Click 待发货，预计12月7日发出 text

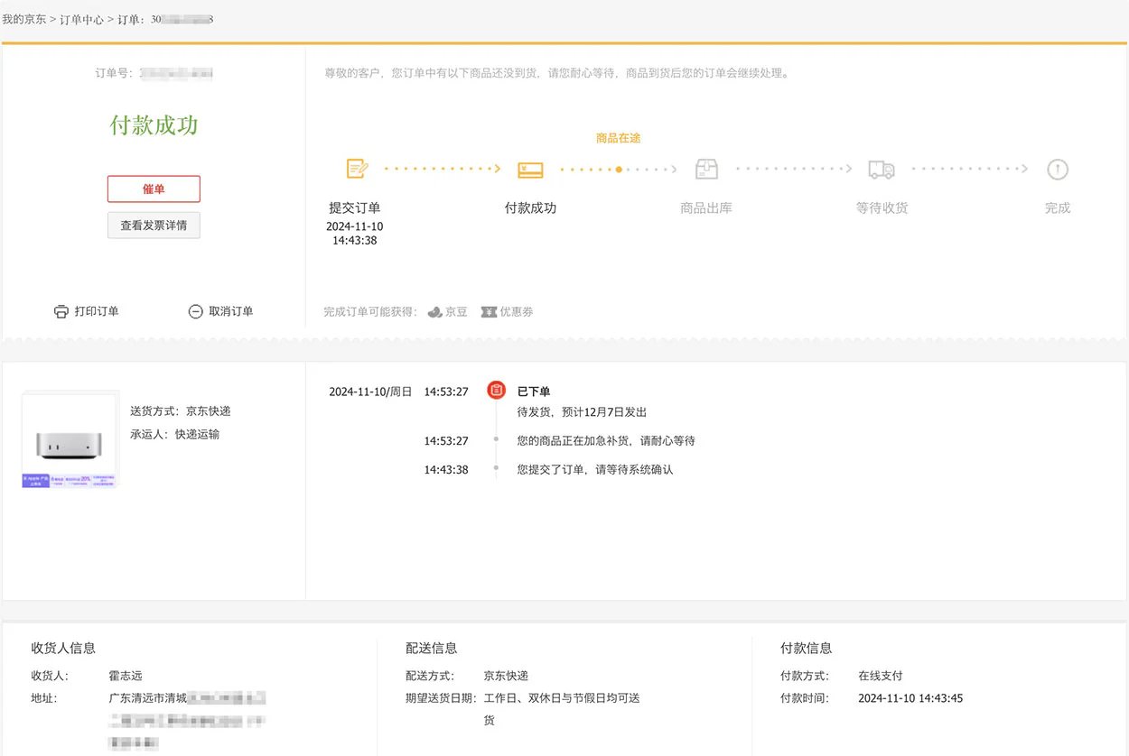583,411
